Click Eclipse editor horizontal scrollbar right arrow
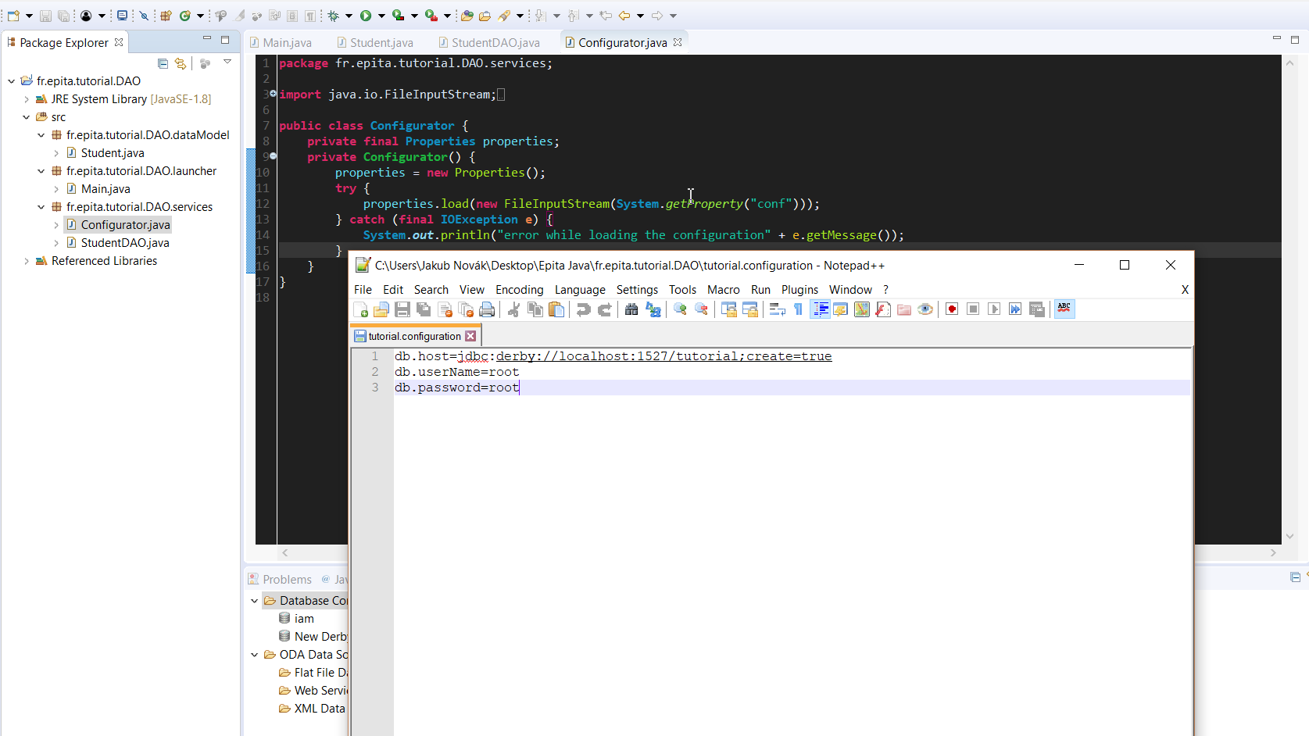The width and height of the screenshot is (1309, 736). click(1273, 552)
